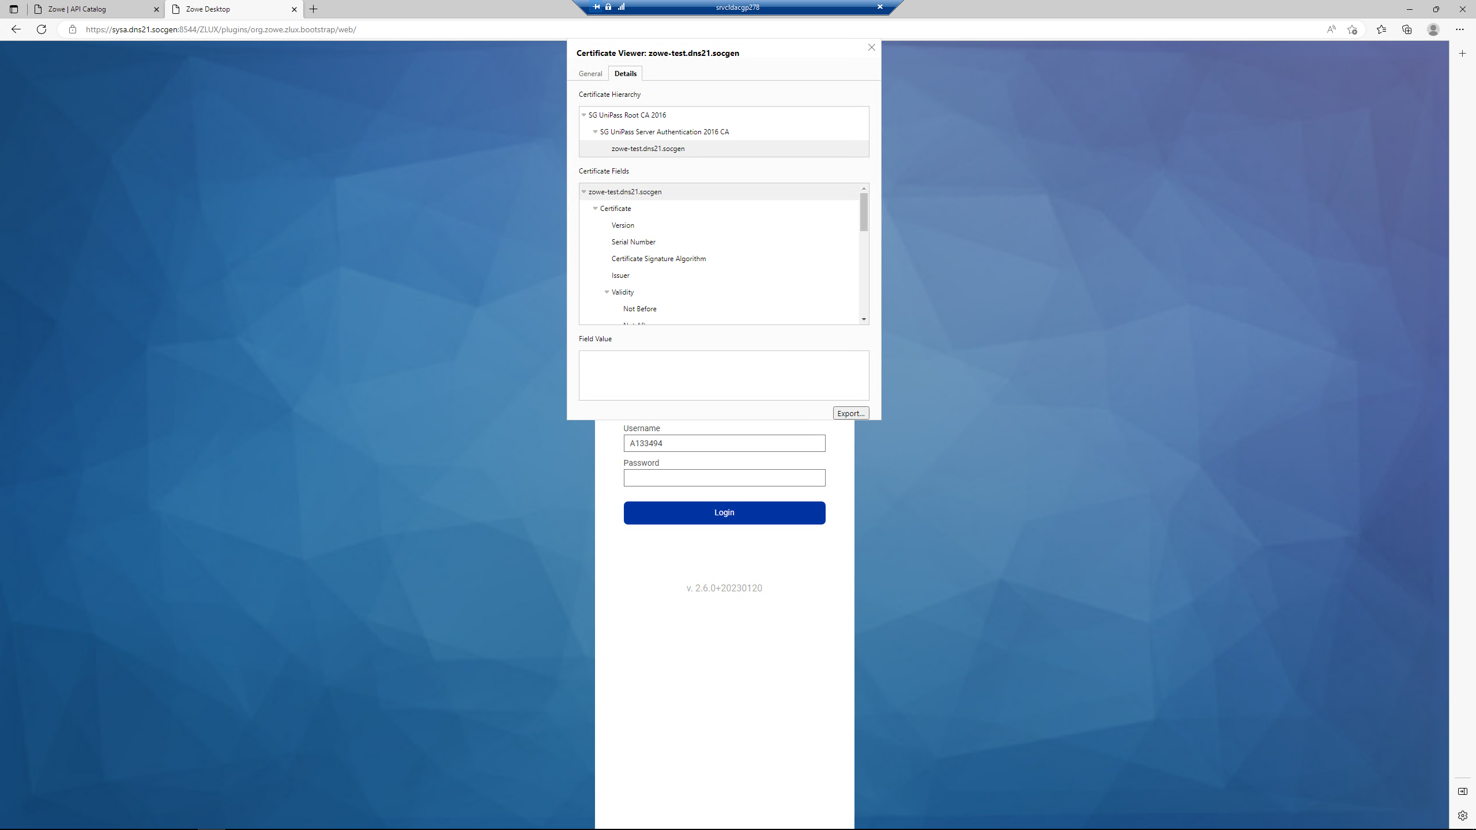Add this page to favorites via the star icon
Screen dimensions: 1476x830
1353,29
